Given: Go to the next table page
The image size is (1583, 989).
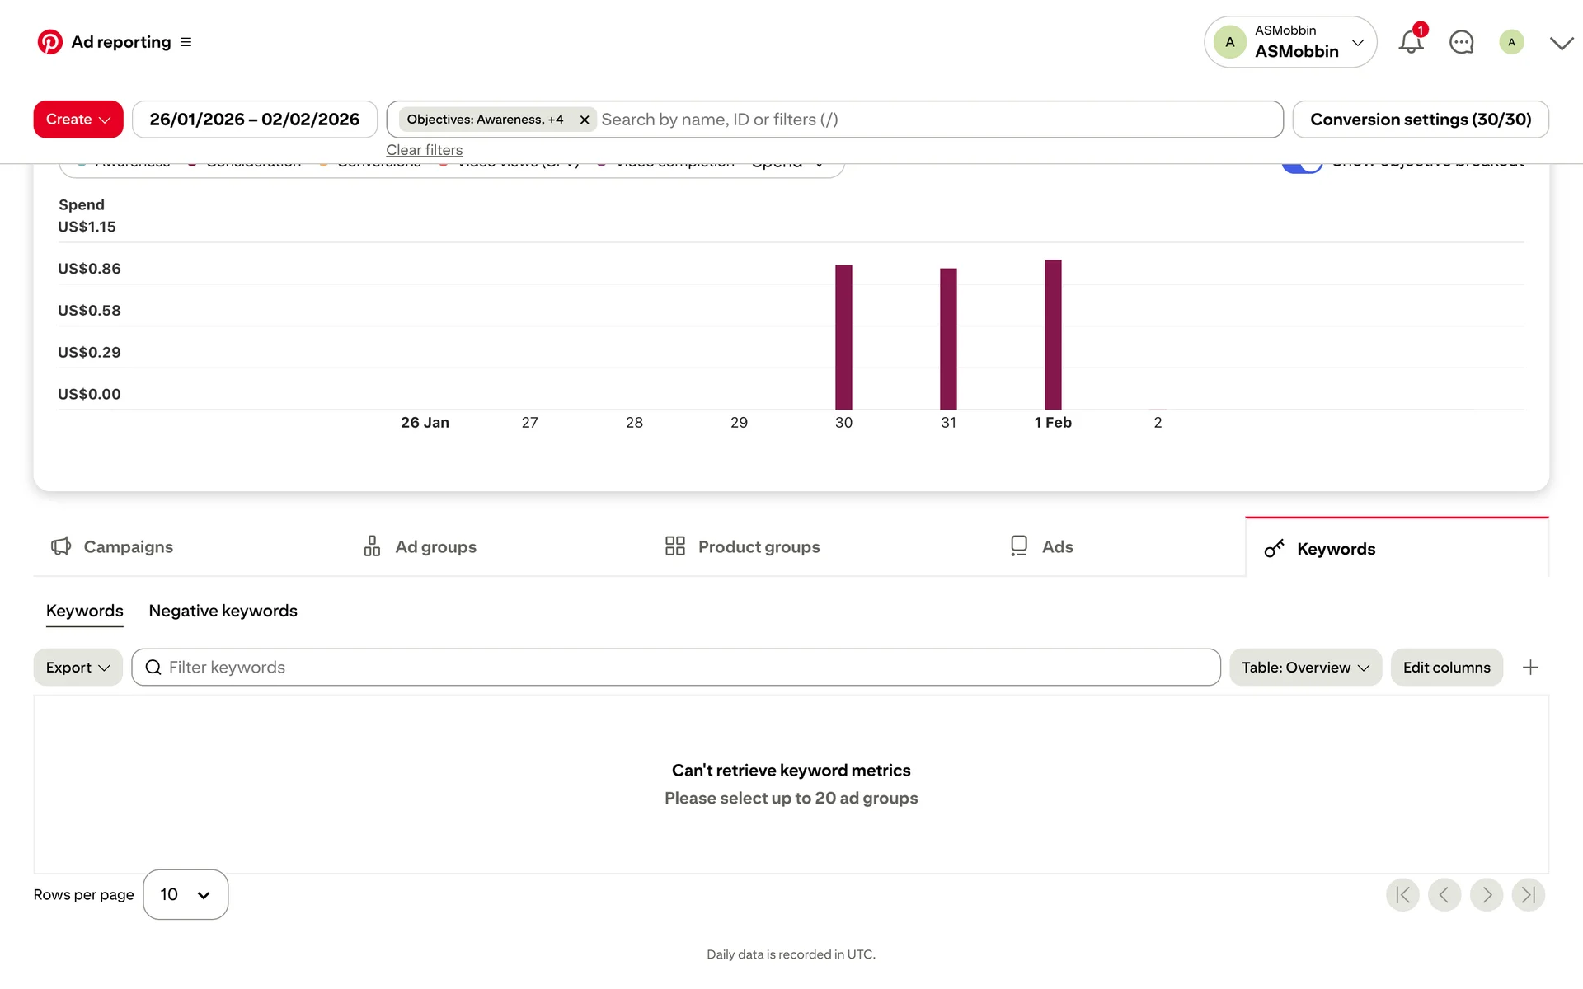Looking at the screenshot, I should (x=1487, y=895).
